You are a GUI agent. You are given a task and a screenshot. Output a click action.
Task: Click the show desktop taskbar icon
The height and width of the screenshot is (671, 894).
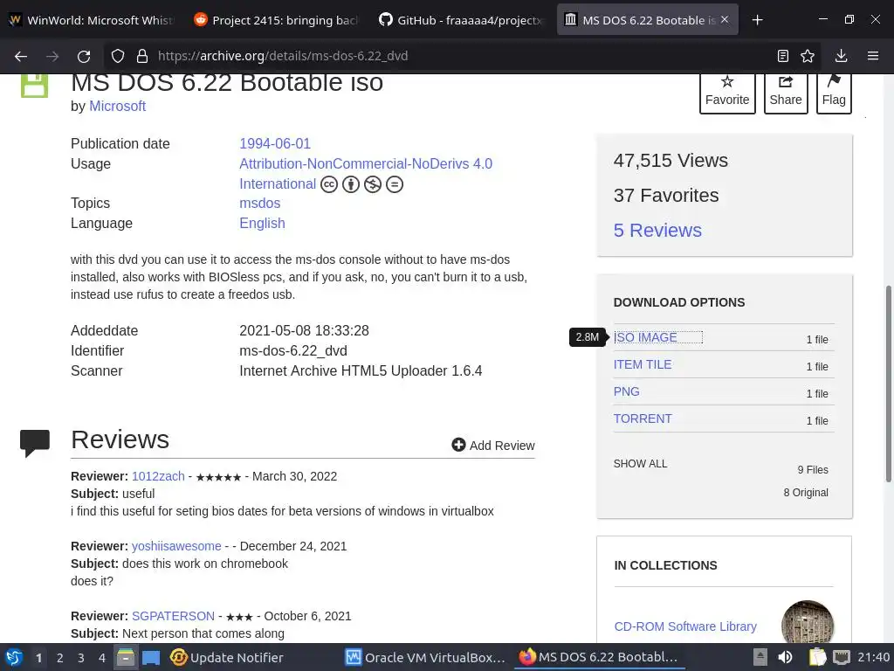point(151,658)
